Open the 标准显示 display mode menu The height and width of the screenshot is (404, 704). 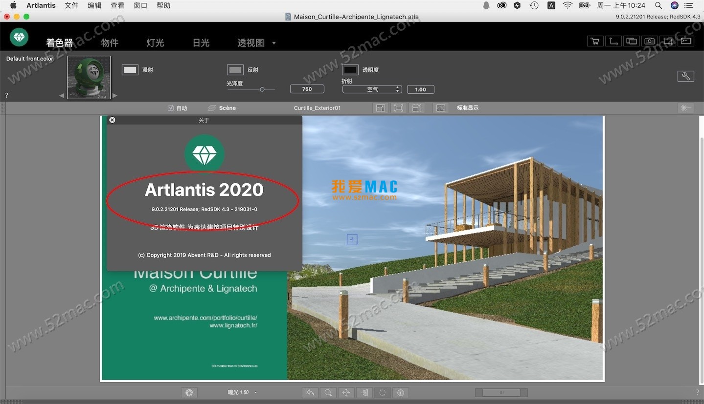coord(468,108)
